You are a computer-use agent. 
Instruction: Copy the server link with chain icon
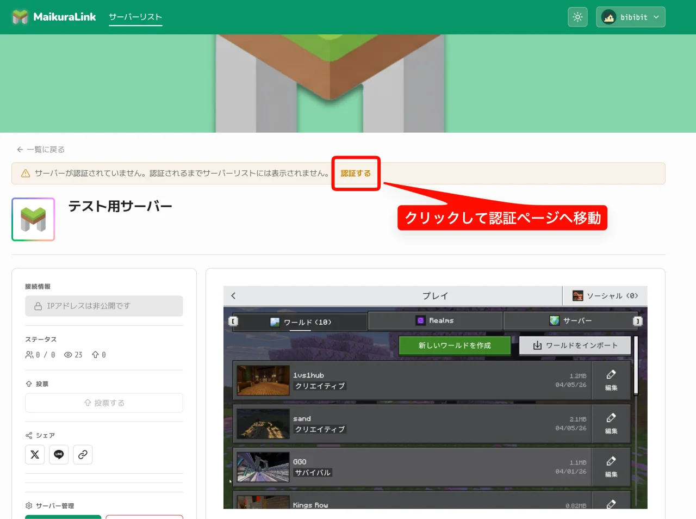[x=83, y=455]
